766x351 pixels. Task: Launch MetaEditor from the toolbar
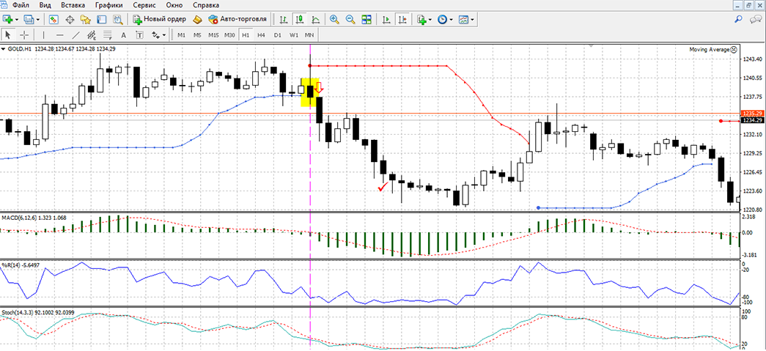(x=197, y=20)
